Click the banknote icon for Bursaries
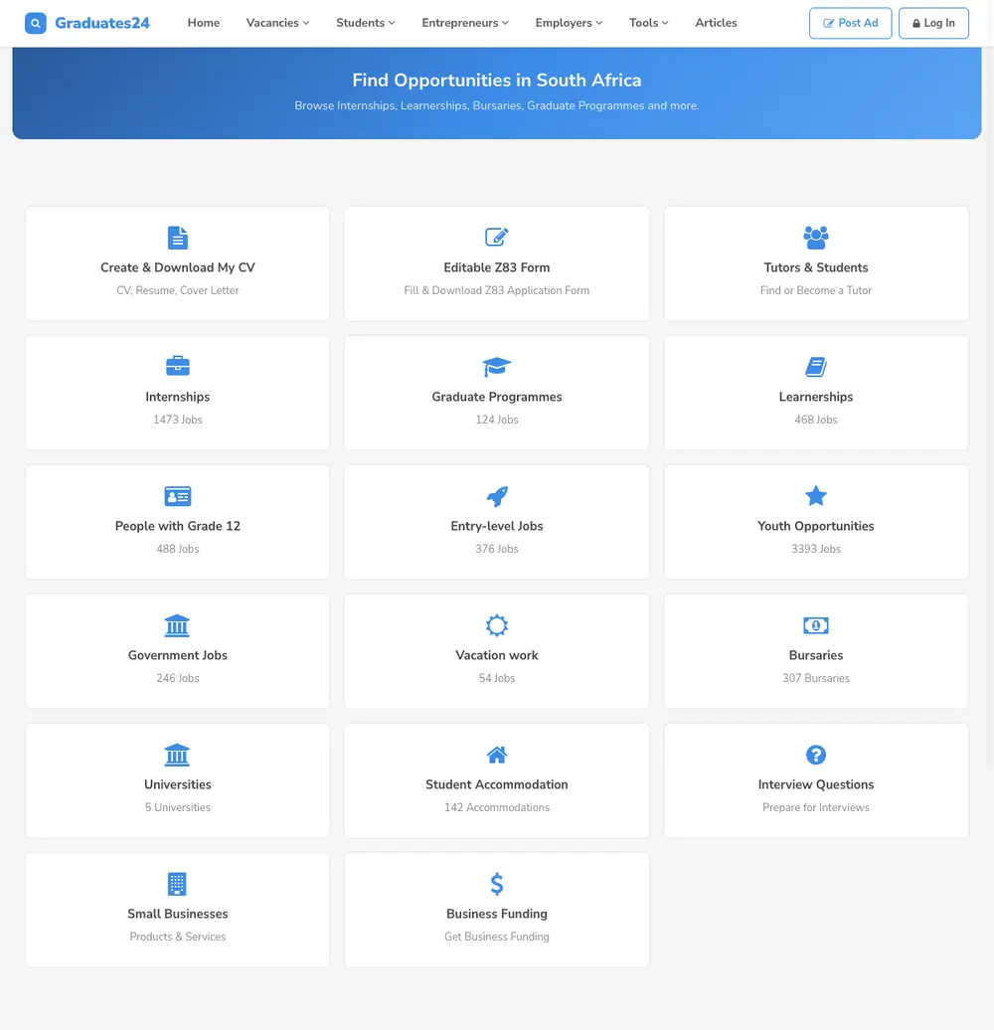 (815, 625)
